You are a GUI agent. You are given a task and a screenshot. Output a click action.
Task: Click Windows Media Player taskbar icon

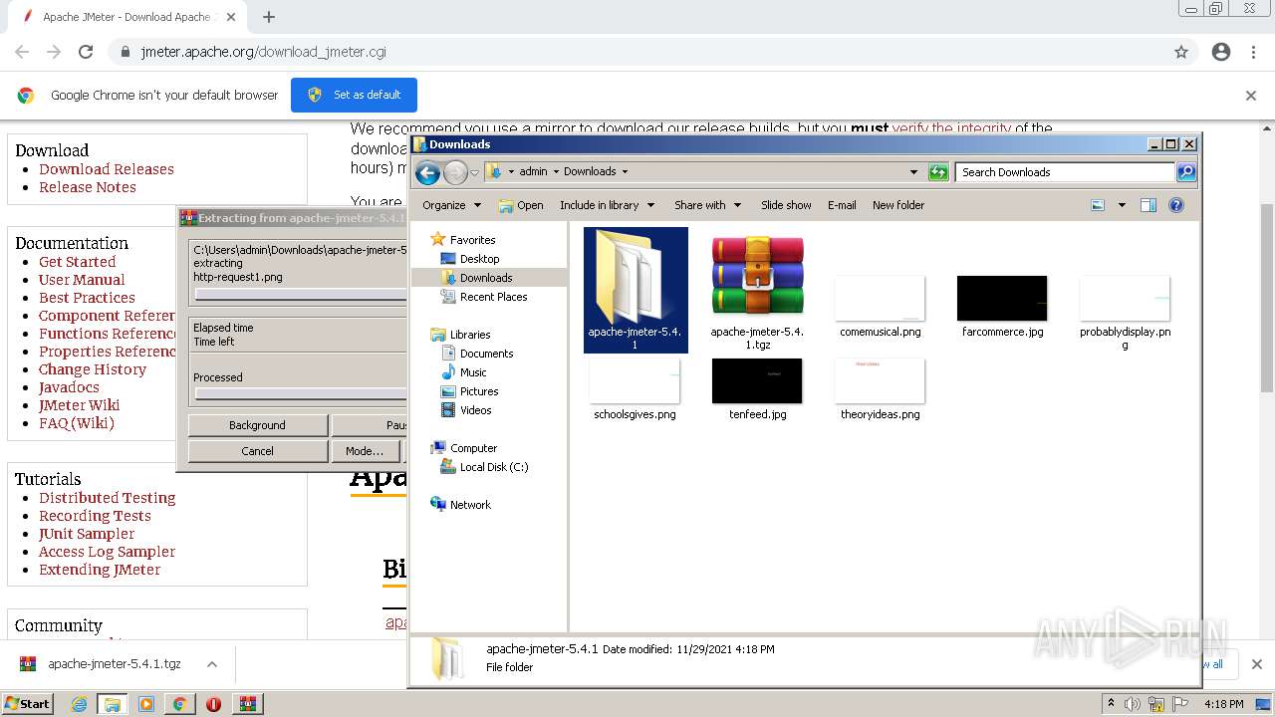[x=146, y=704]
